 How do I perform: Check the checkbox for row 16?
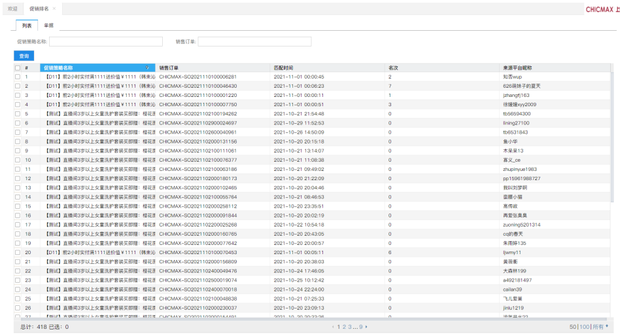pos(18,215)
